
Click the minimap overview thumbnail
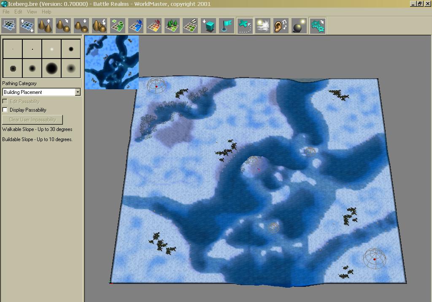(x=111, y=62)
